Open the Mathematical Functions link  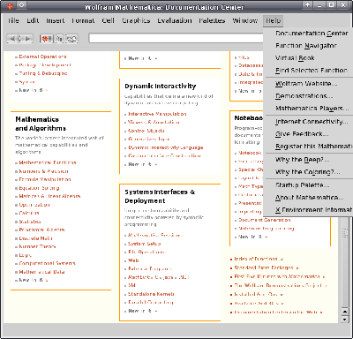pos(48,162)
